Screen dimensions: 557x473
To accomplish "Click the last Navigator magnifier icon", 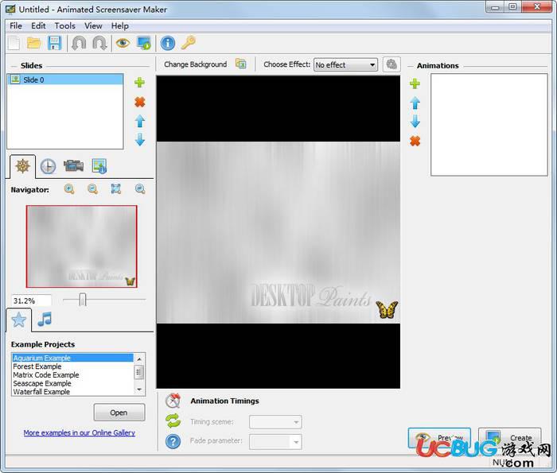I will click(140, 189).
